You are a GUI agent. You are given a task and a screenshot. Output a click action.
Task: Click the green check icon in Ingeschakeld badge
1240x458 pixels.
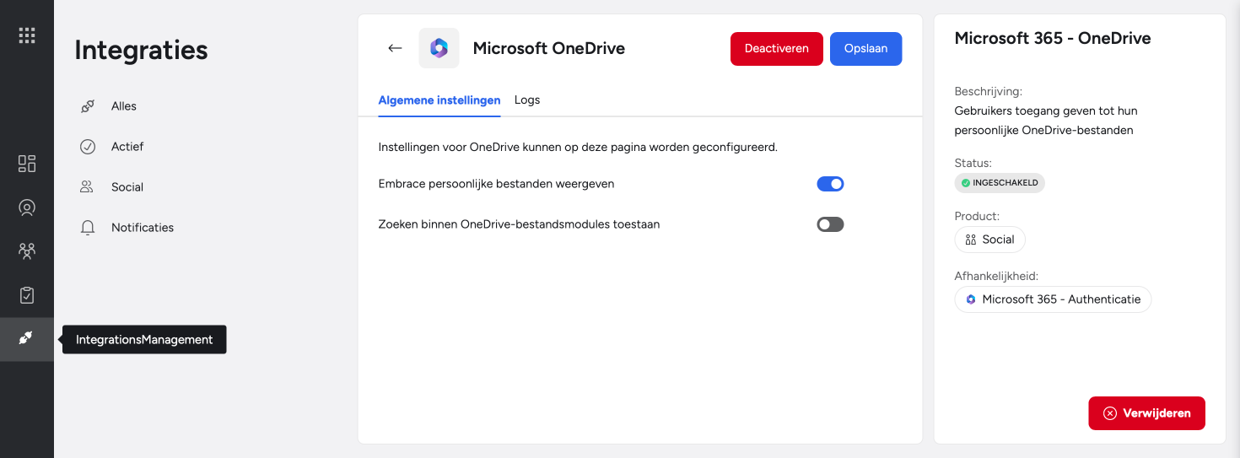[x=966, y=183]
